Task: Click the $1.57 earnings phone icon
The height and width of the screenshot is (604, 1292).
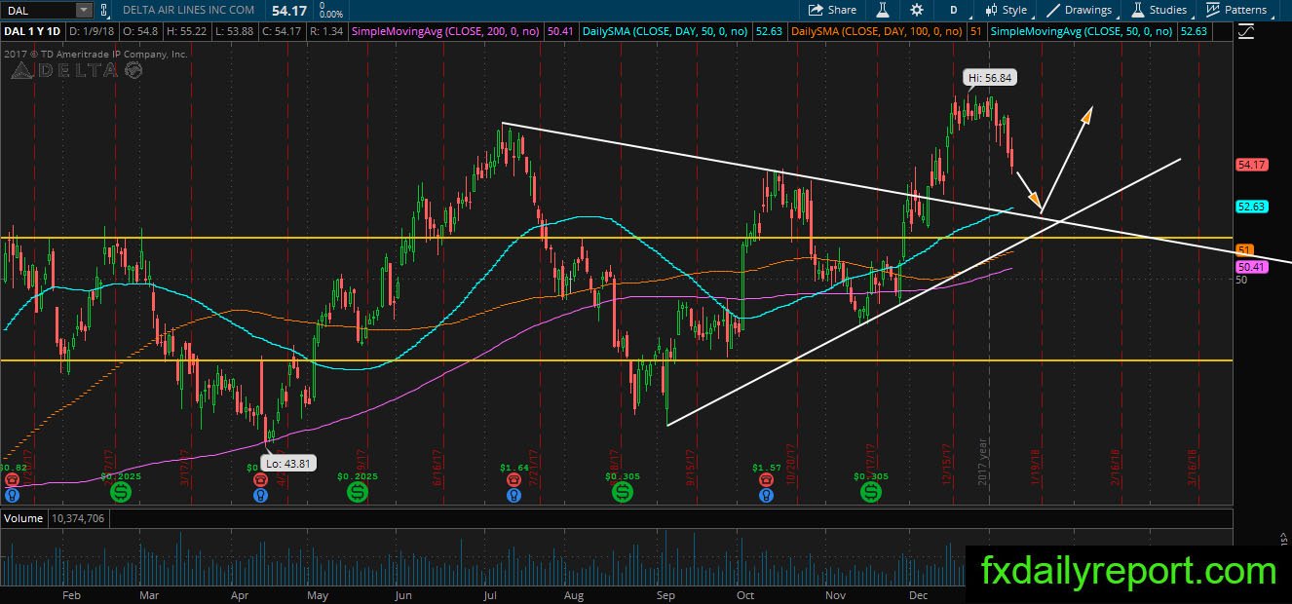Action: point(767,479)
